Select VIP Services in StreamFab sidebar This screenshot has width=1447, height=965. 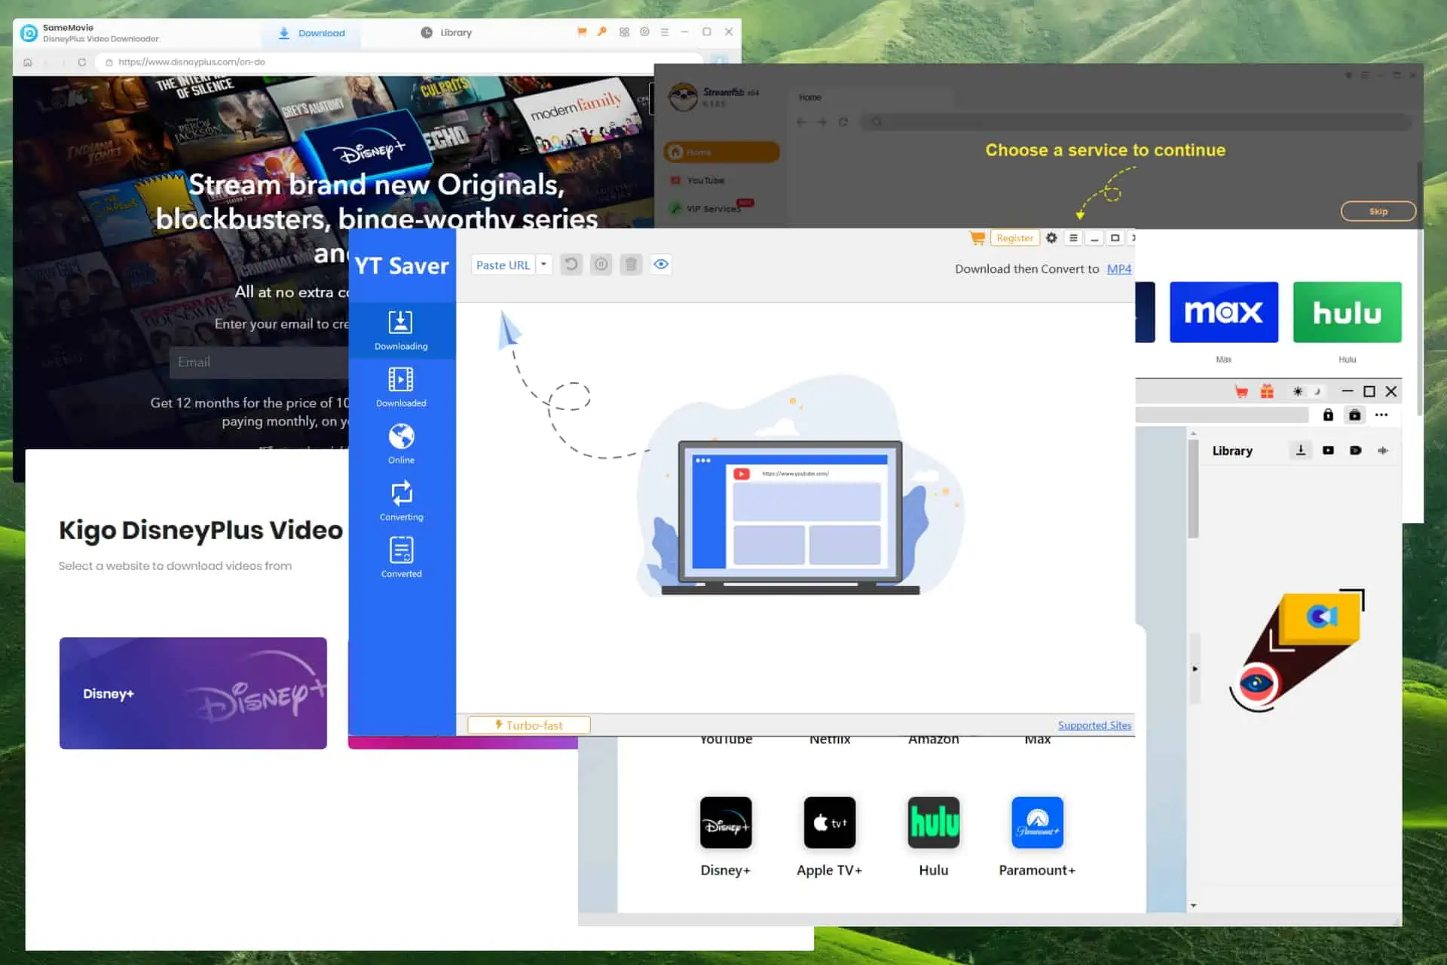[713, 209]
